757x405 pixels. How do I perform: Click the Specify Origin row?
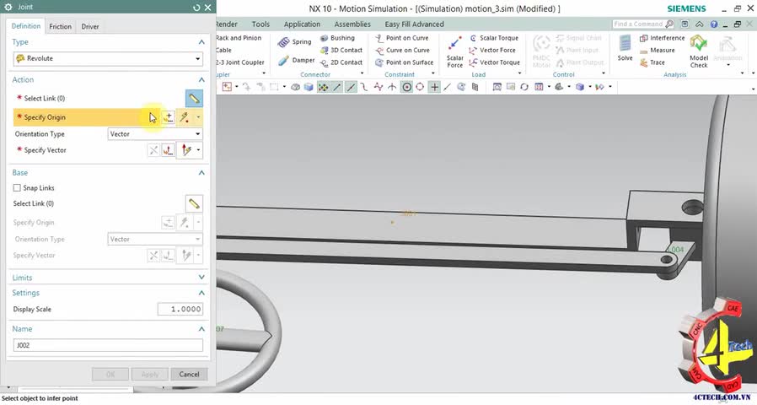tap(108, 117)
